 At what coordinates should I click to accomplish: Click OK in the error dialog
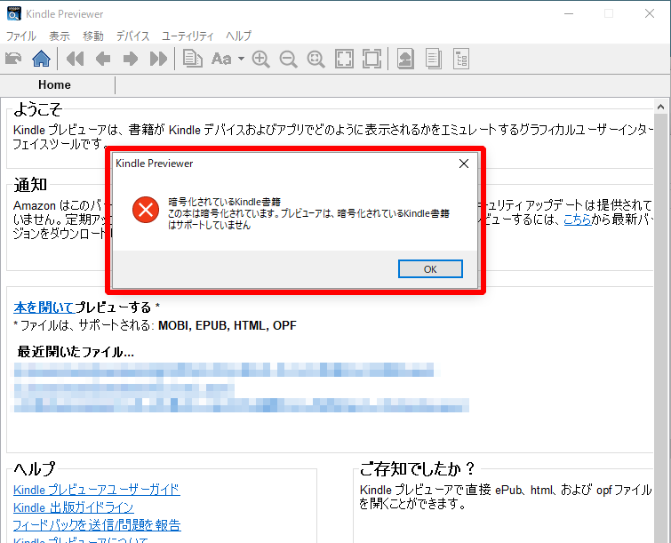(x=430, y=269)
